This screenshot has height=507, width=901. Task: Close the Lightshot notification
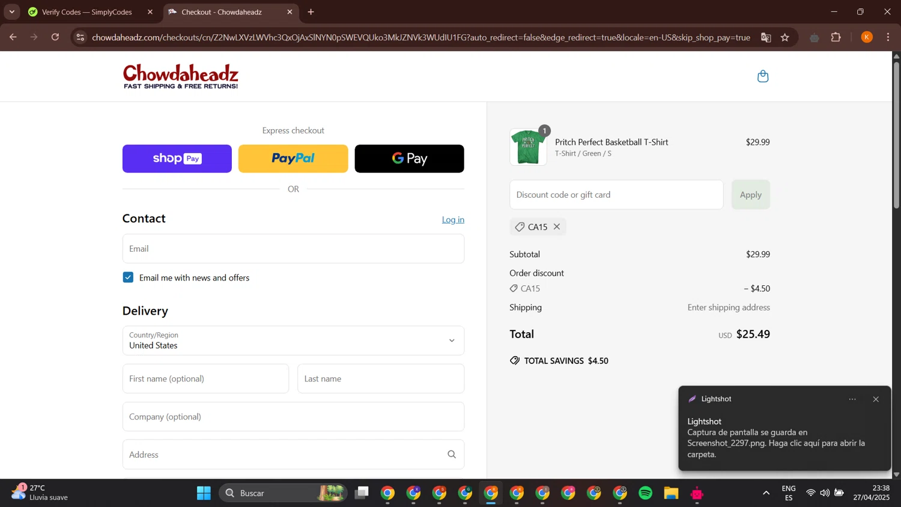[x=876, y=399]
